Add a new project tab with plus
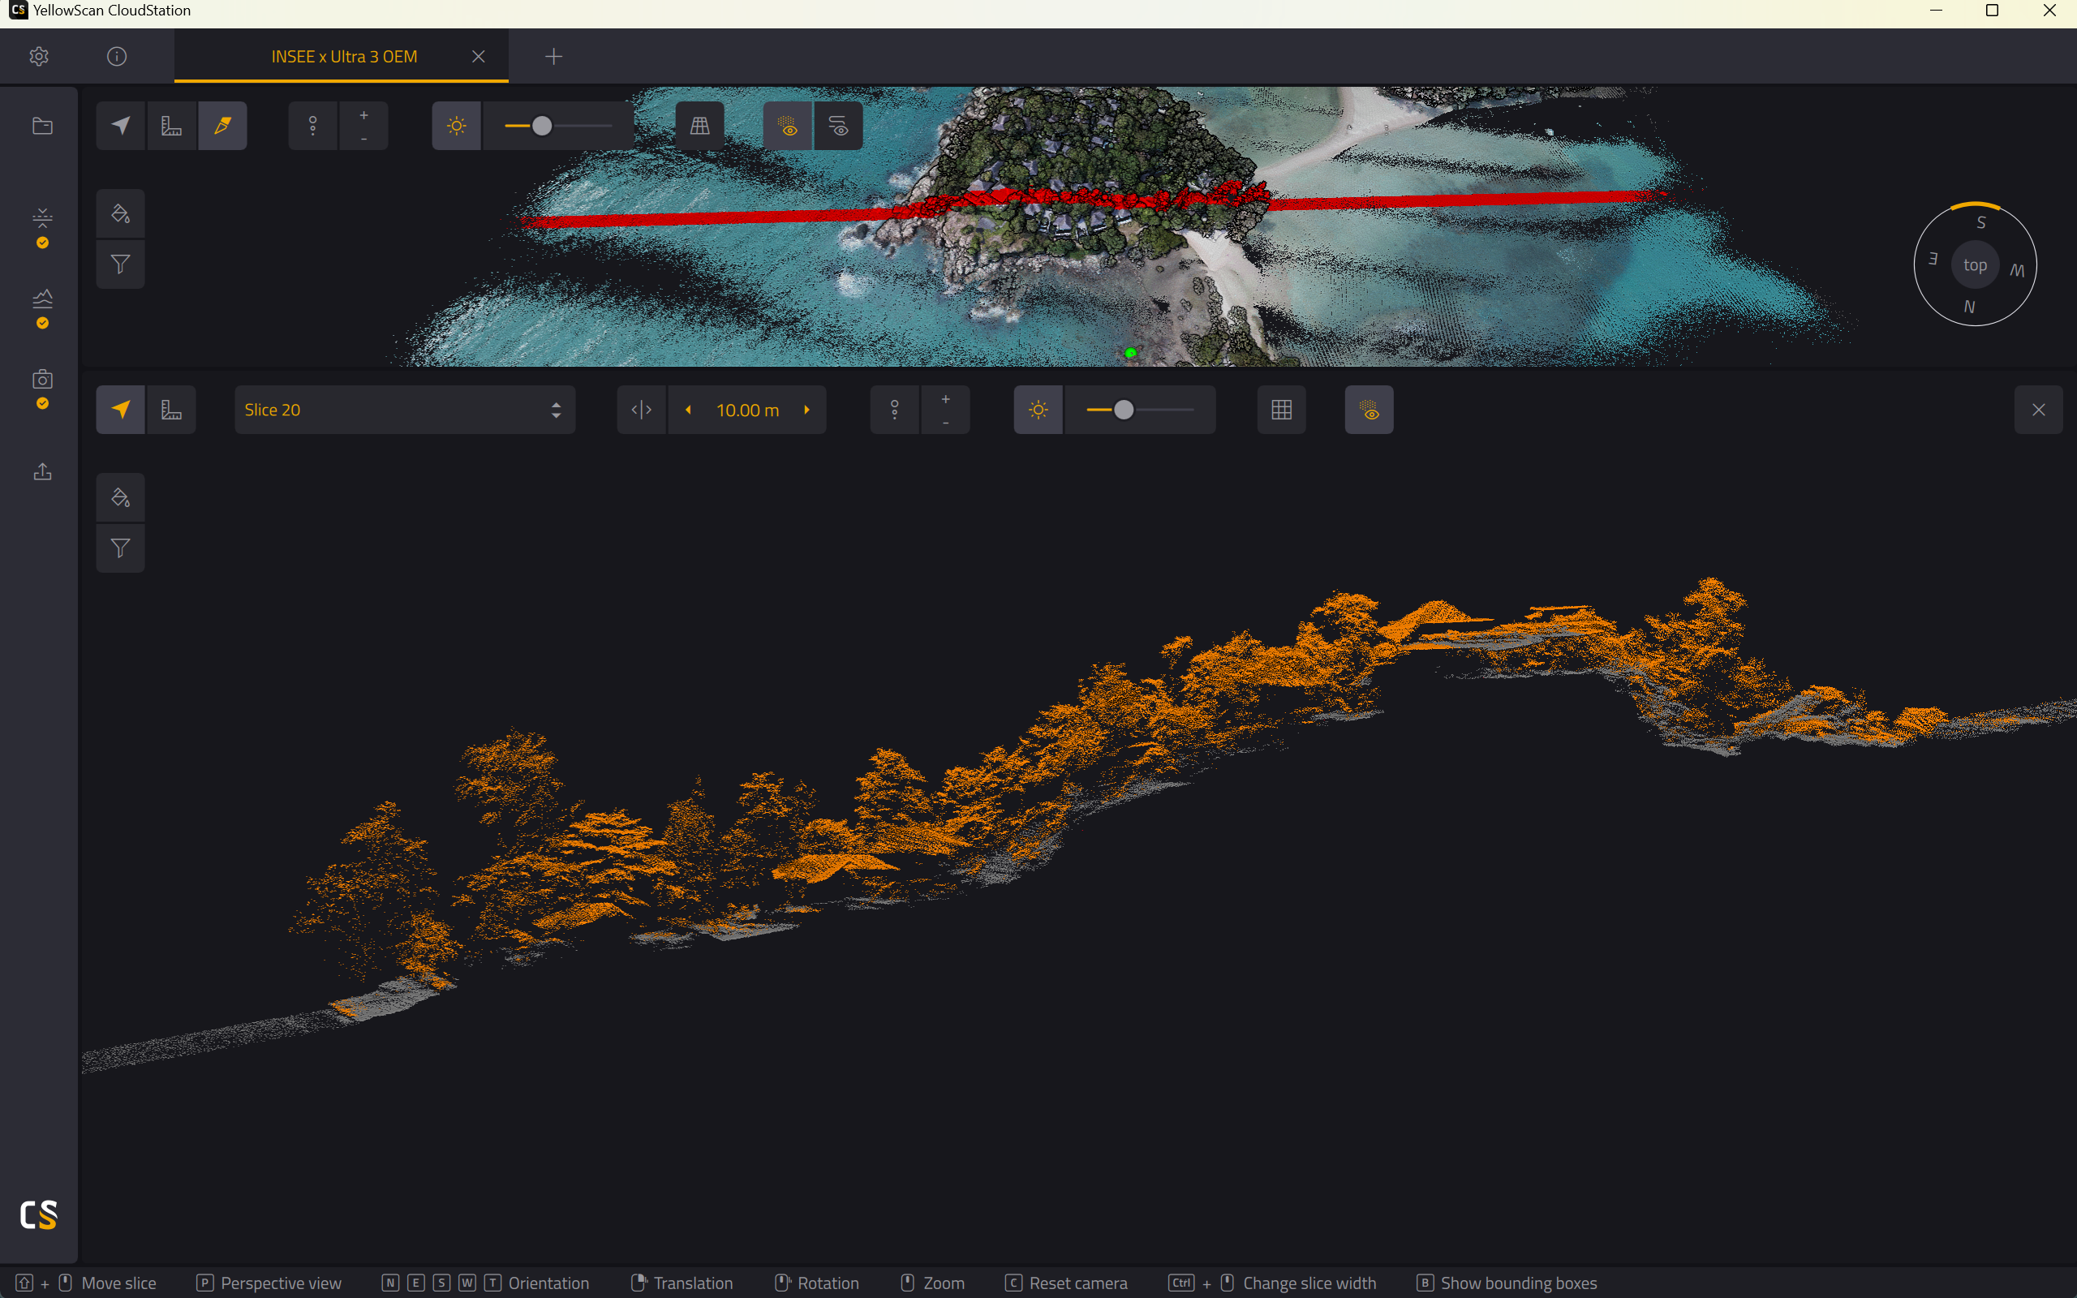2077x1298 pixels. [553, 57]
